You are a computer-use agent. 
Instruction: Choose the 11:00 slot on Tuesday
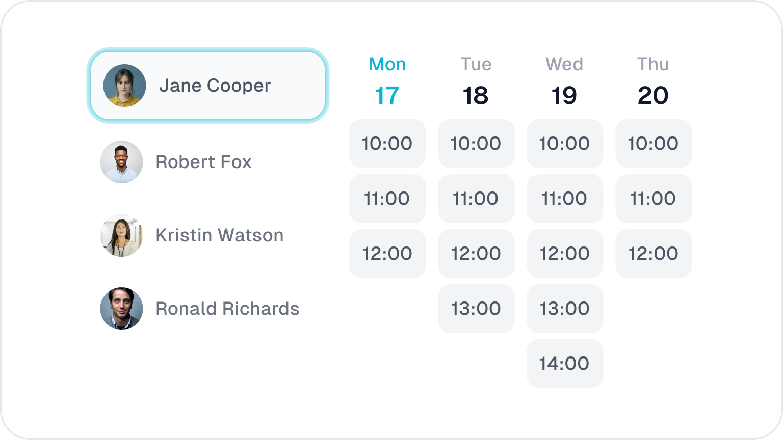coord(476,199)
